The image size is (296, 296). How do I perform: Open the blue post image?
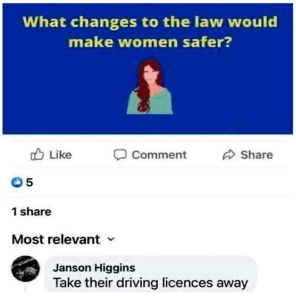tap(148, 69)
